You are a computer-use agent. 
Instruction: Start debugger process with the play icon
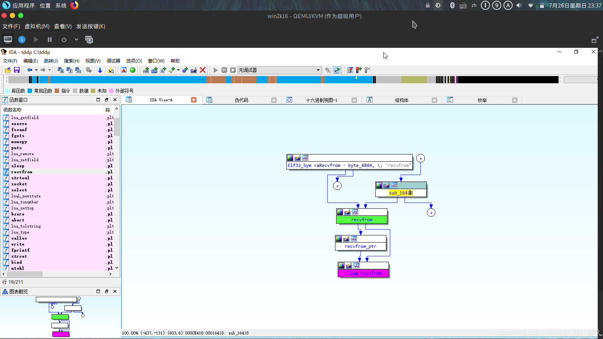pos(216,70)
